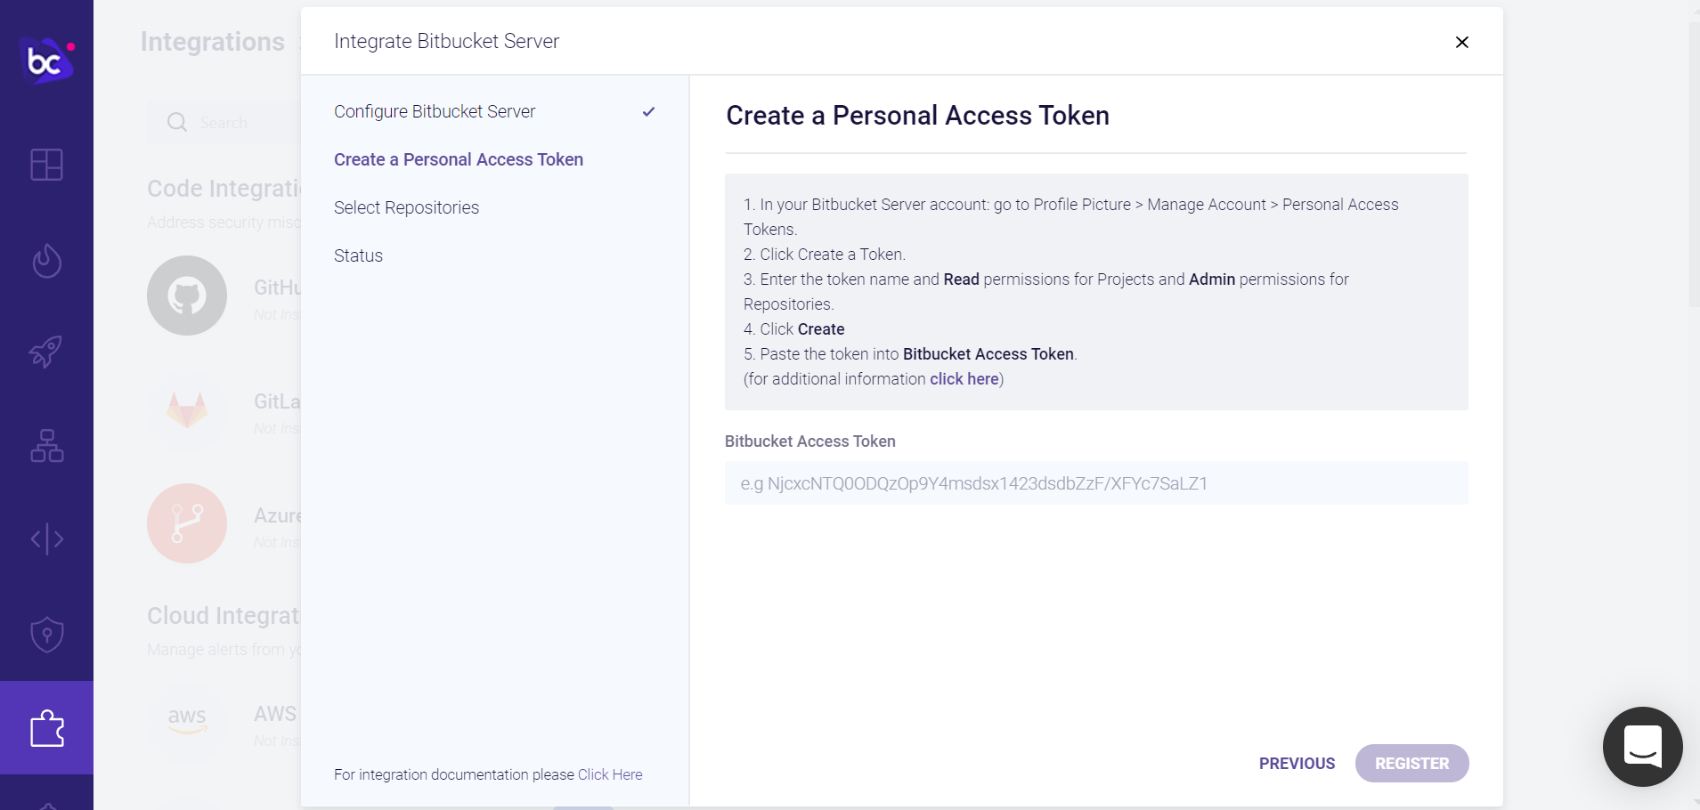1700x810 pixels.
Task: Click the 'Bitbucket Access Token' field label
Action: tap(809, 441)
